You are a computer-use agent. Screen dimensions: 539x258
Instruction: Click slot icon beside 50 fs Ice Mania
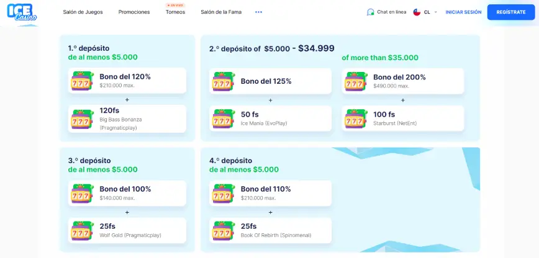point(224,118)
